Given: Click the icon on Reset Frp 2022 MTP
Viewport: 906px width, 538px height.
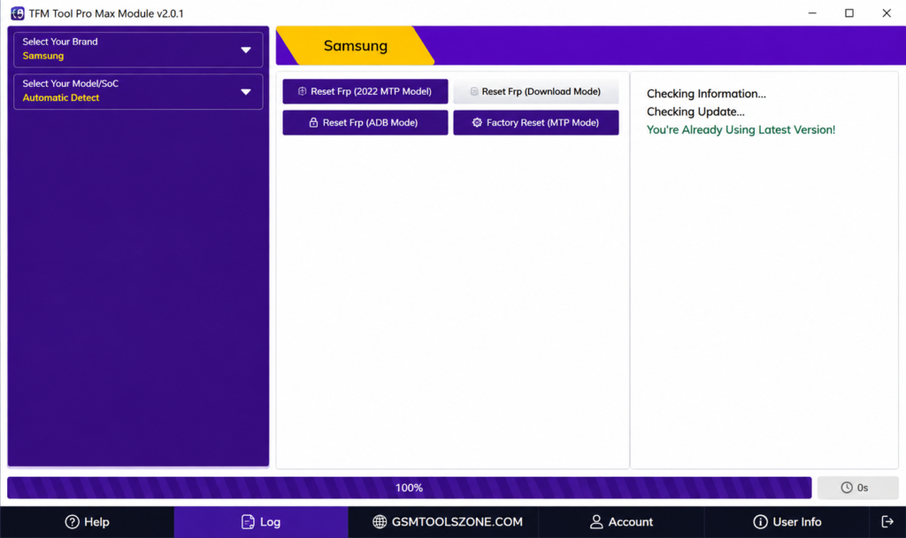Looking at the screenshot, I should [x=302, y=91].
